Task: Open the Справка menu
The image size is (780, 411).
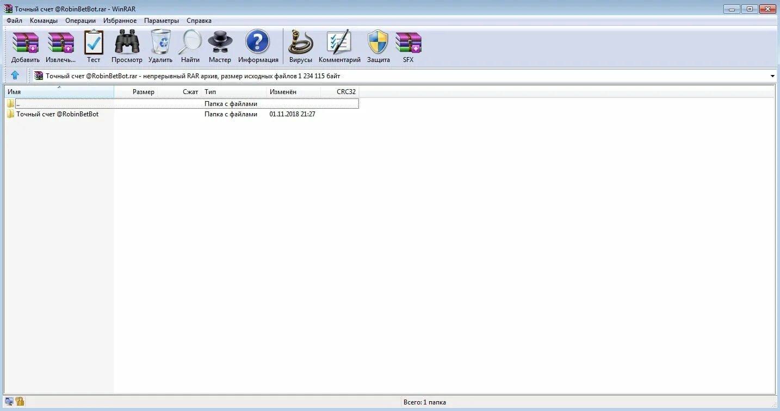Action: coord(199,21)
